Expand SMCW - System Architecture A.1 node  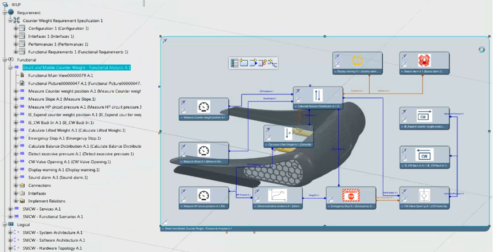point(10,233)
